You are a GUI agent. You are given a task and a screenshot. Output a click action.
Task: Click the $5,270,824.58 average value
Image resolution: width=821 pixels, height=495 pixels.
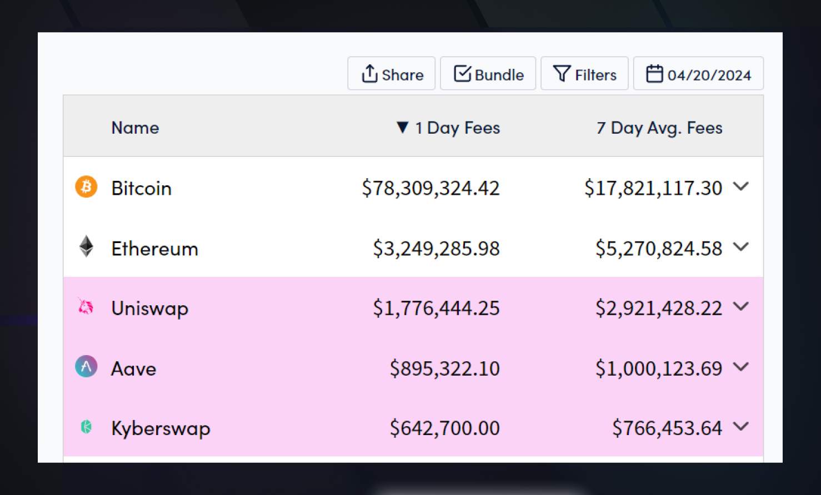point(659,249)
